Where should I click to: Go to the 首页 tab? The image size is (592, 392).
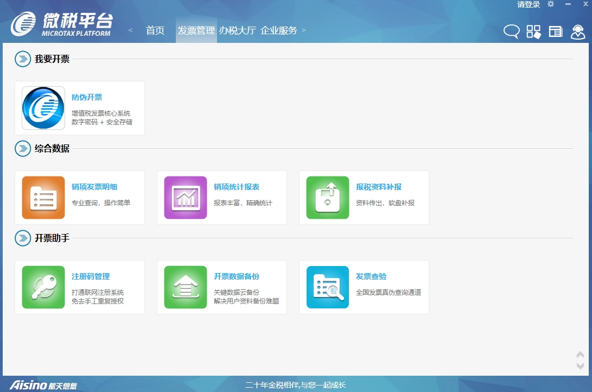(155, 30)
